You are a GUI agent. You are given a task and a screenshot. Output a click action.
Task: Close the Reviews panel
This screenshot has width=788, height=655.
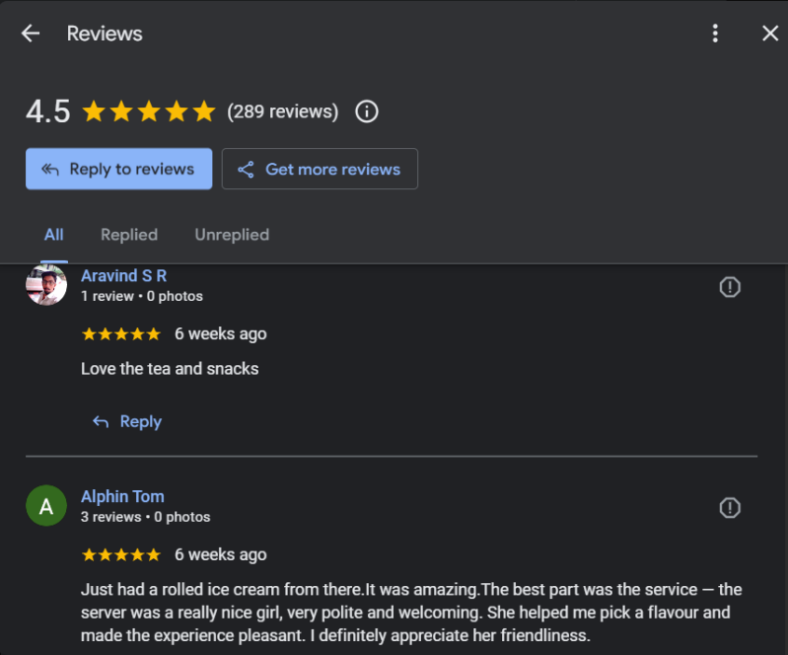click(770, 34)
